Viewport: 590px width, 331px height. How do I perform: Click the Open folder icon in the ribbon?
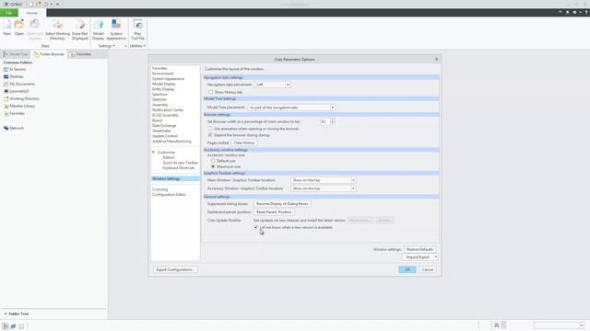coord(19,25)
